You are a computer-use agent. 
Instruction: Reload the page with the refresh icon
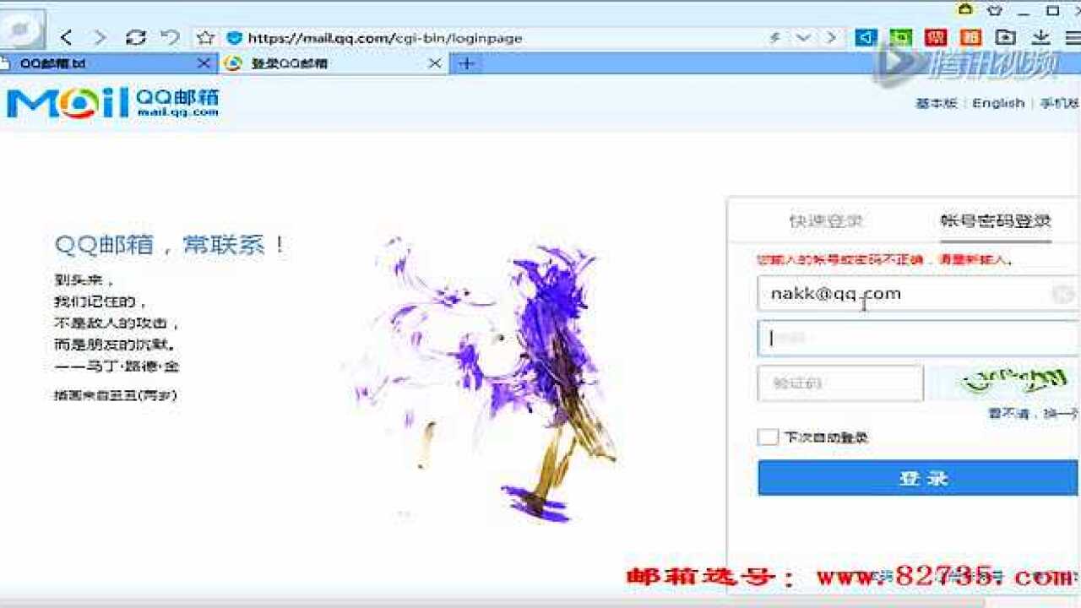[135, 37]
